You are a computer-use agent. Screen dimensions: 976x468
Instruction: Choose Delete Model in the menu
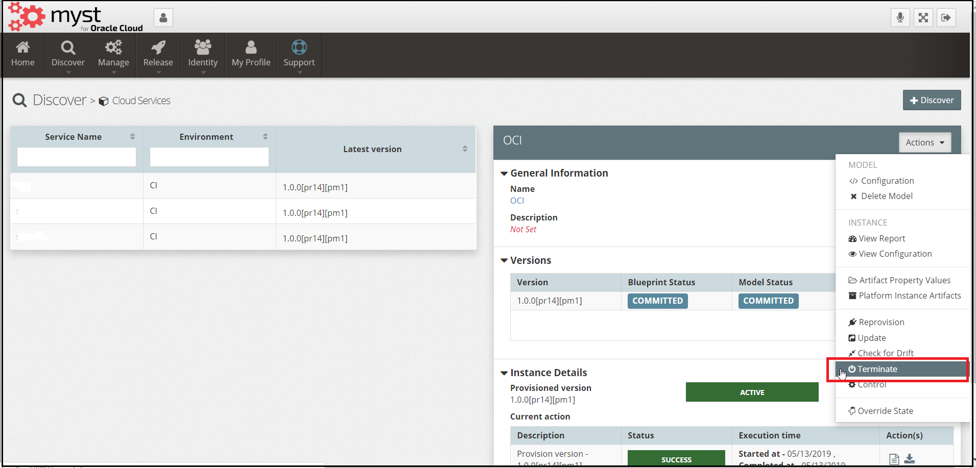tap(886, 196)
